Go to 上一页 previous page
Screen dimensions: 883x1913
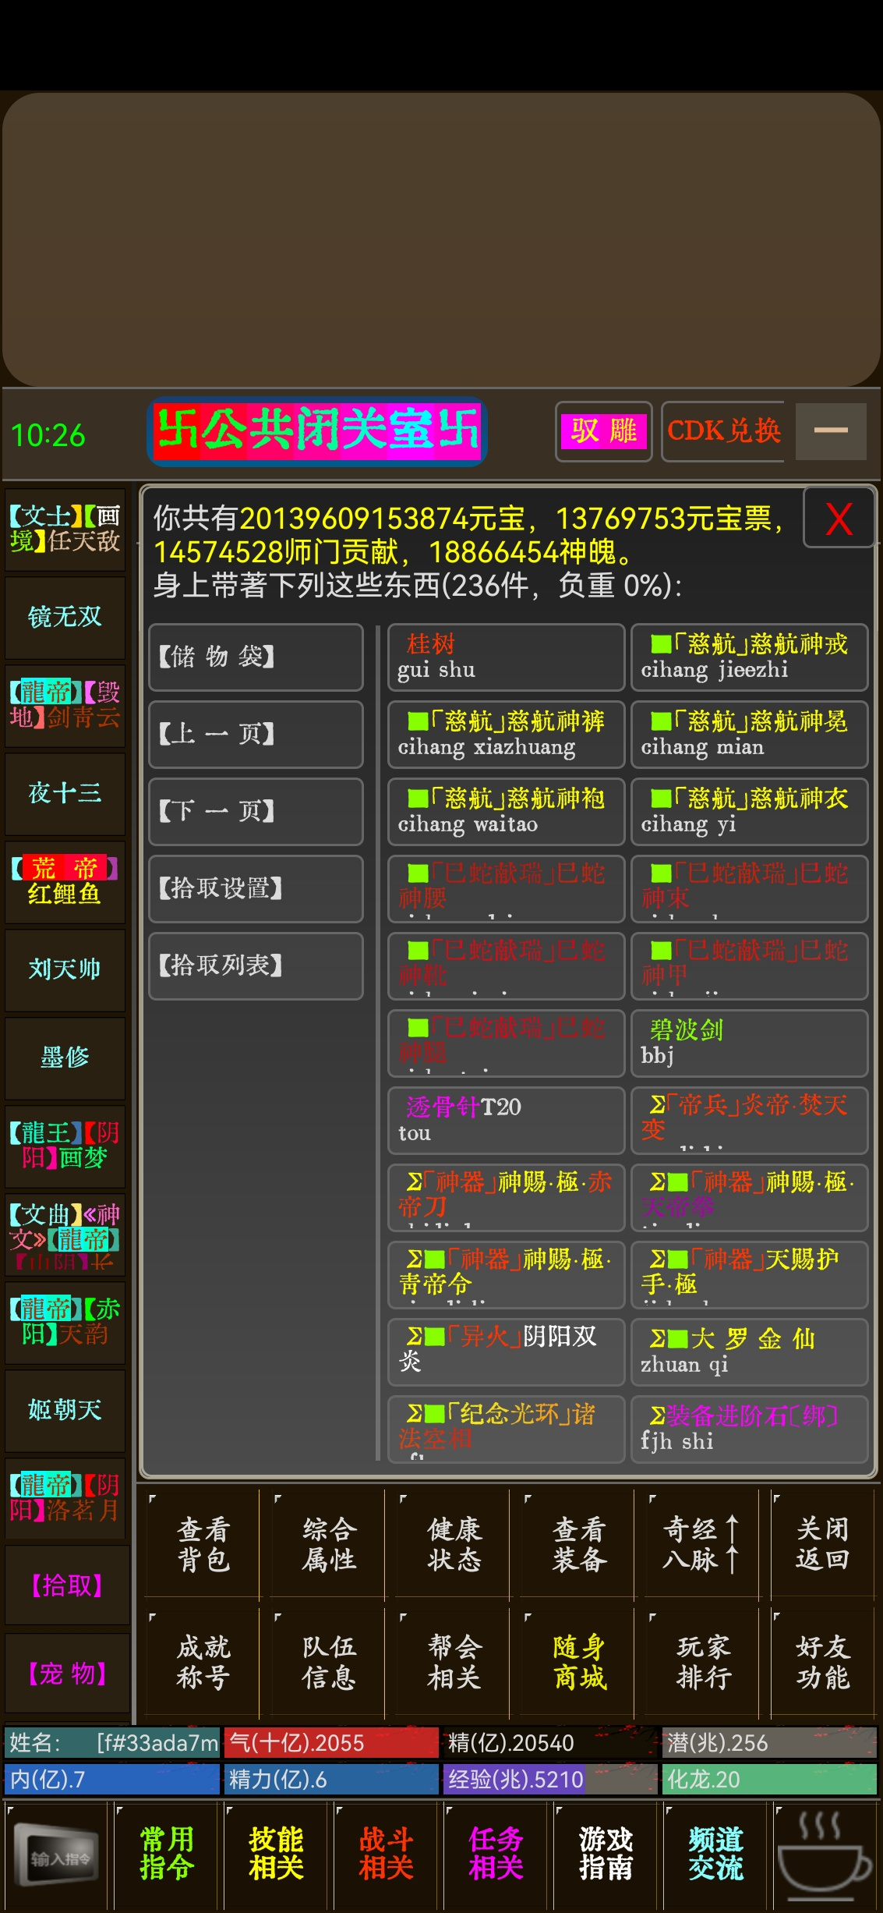256,734
